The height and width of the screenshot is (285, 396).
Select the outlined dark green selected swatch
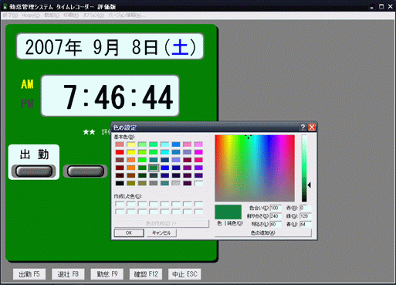tap(154, 168)
